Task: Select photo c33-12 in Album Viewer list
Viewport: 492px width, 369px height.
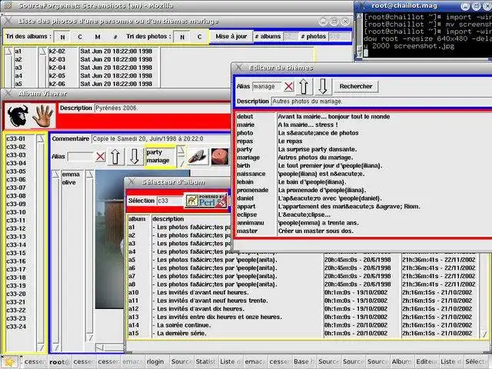Action: tap(16, 228)
